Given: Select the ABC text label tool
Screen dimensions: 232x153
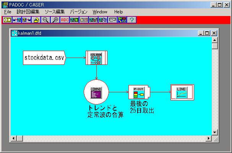Looking at the screenshot, I should click(x=65, y=19).
